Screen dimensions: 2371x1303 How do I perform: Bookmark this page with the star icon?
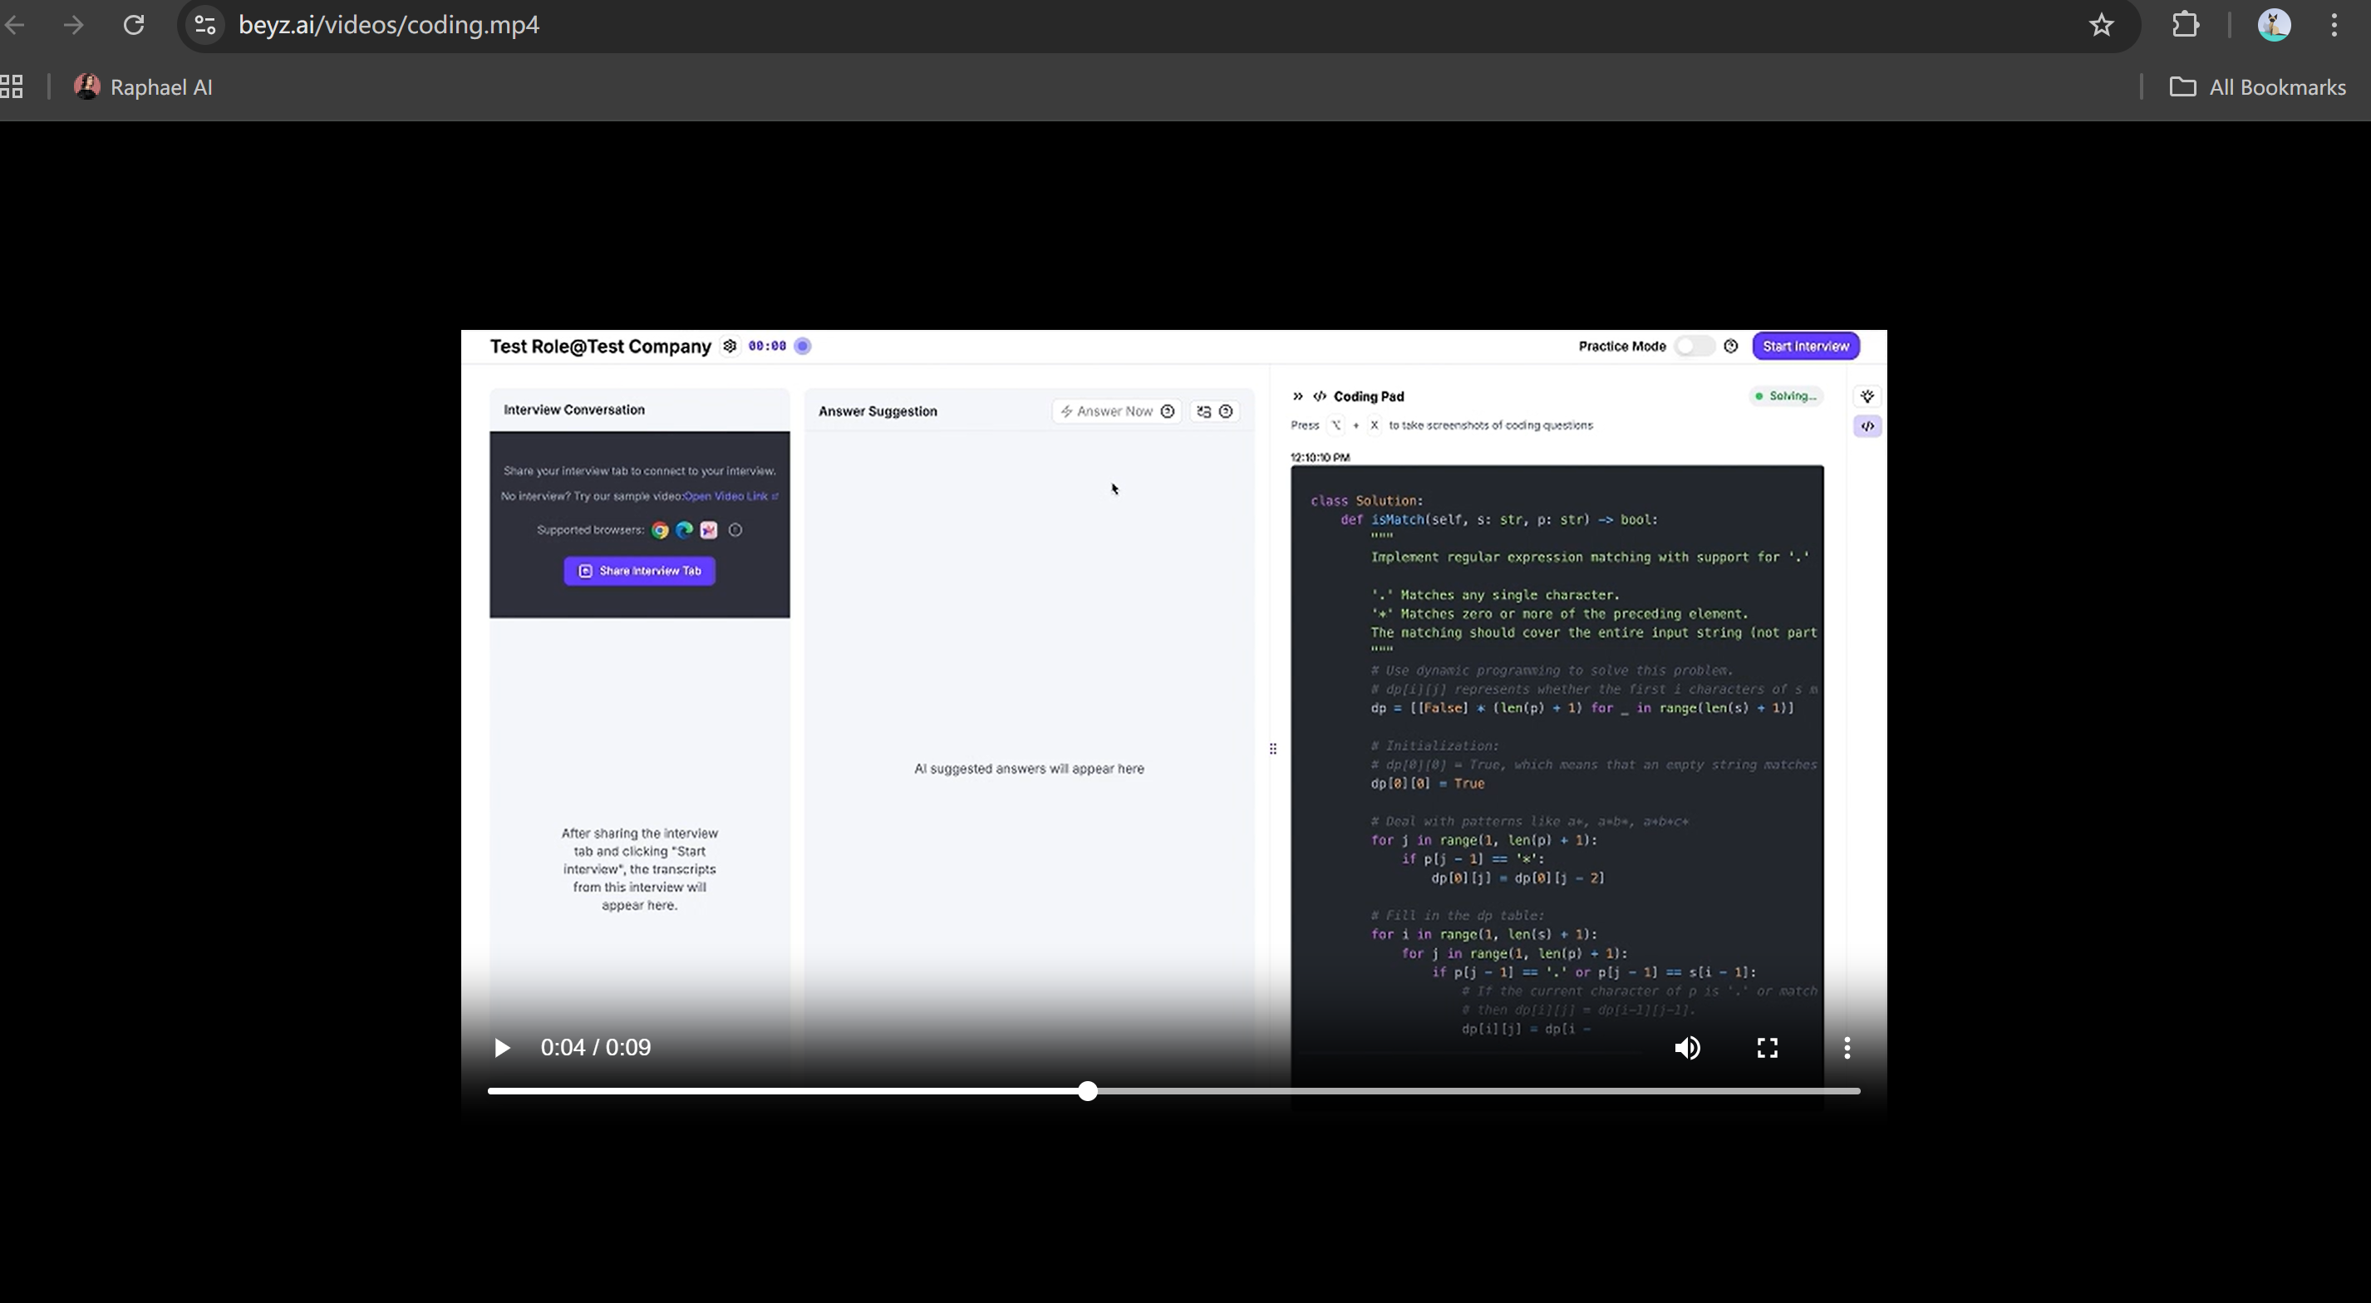coord(2101,25)
